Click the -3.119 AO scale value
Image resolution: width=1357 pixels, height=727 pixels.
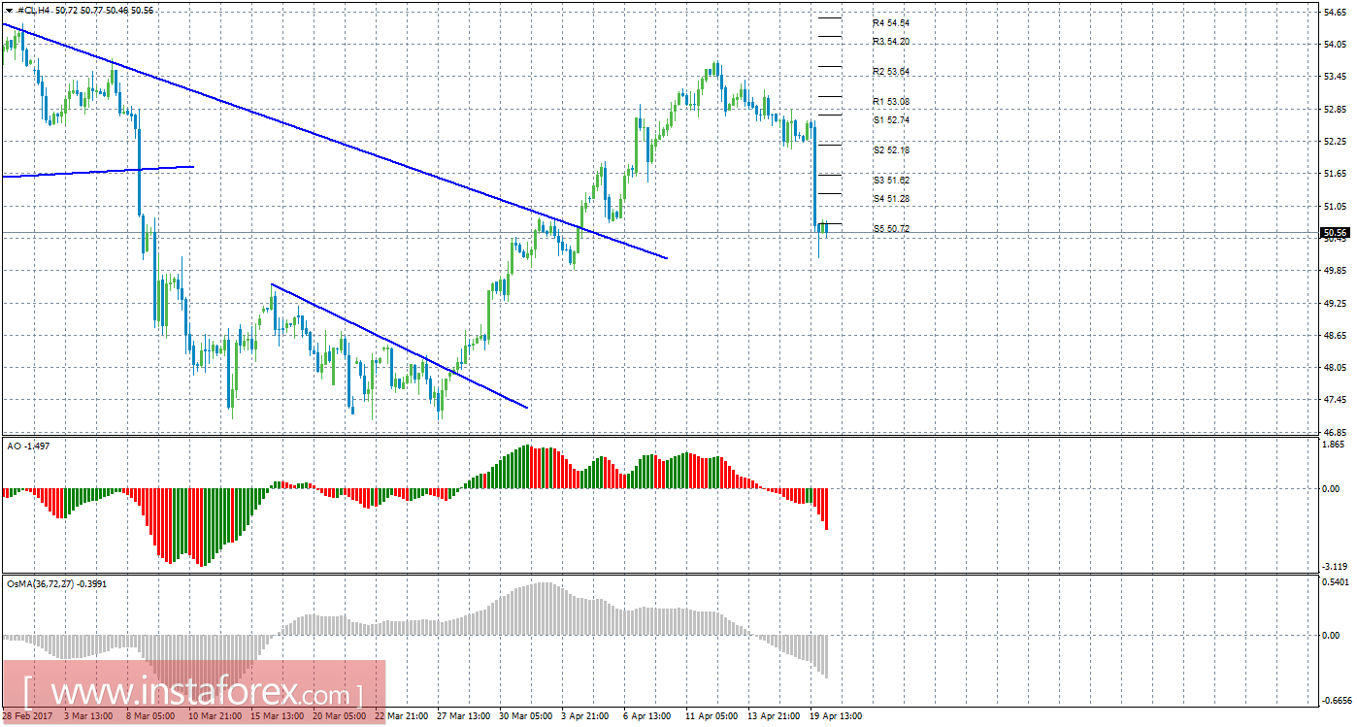(x=1335, y=566)
